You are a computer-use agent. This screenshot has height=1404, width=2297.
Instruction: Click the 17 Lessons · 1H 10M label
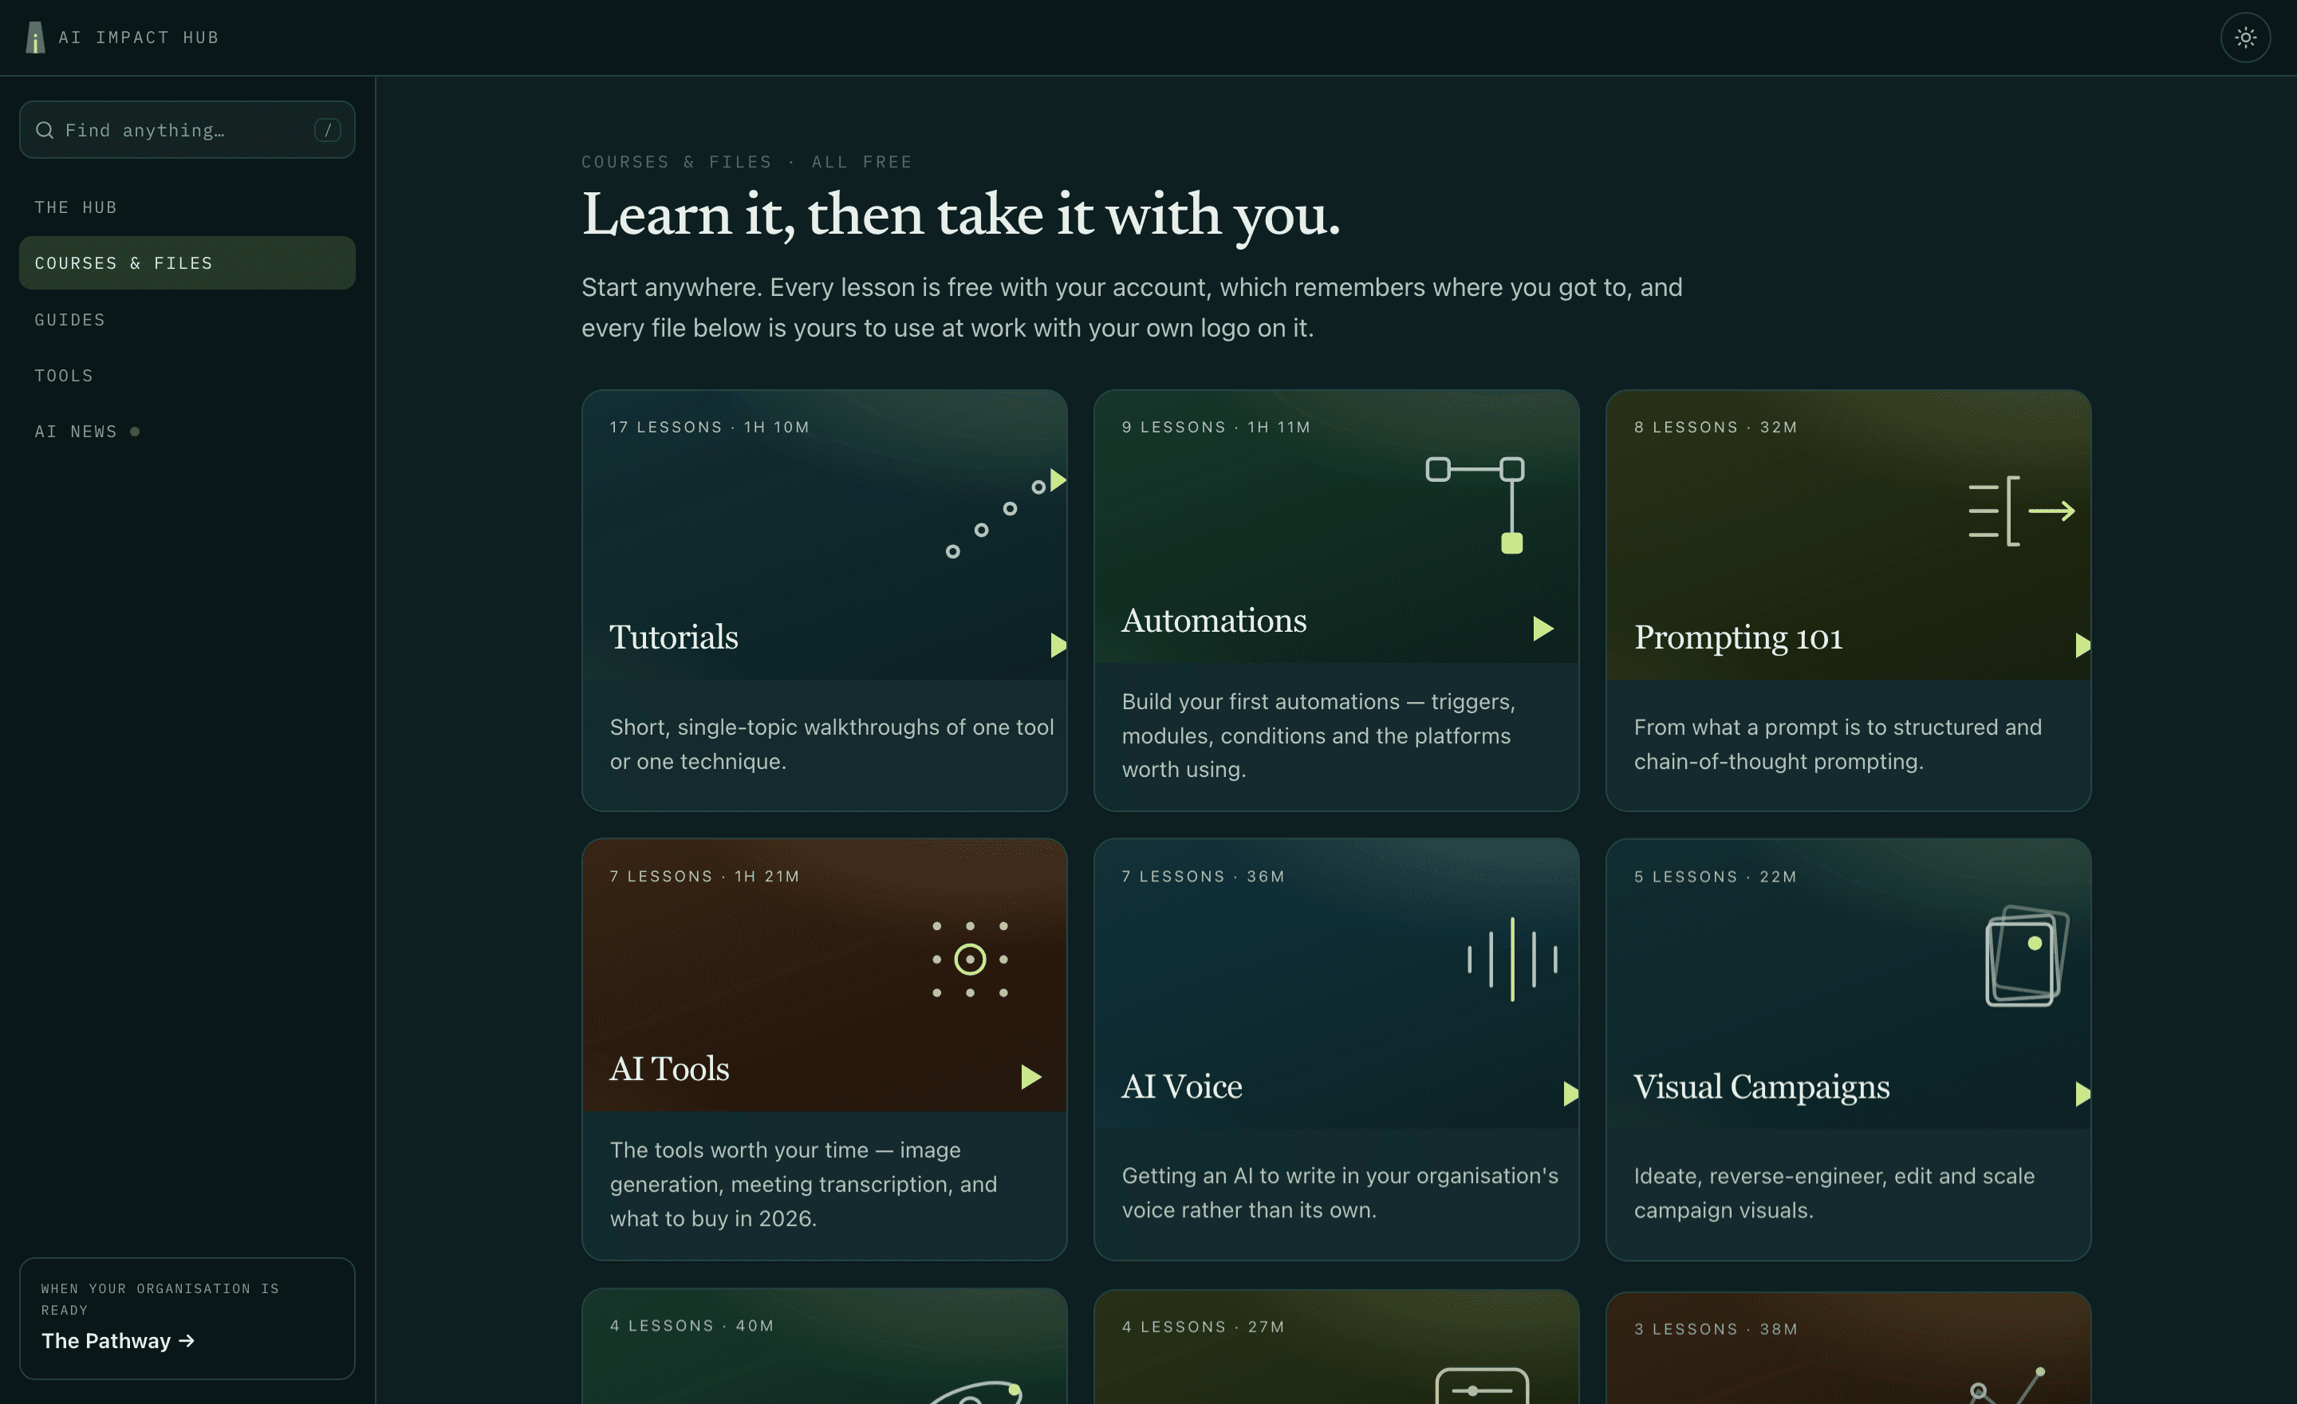tap(709, 427)
